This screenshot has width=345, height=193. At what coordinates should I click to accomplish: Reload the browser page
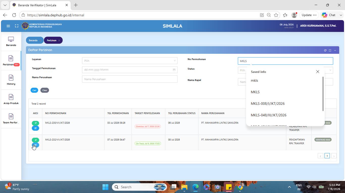(x=14, y=15)
